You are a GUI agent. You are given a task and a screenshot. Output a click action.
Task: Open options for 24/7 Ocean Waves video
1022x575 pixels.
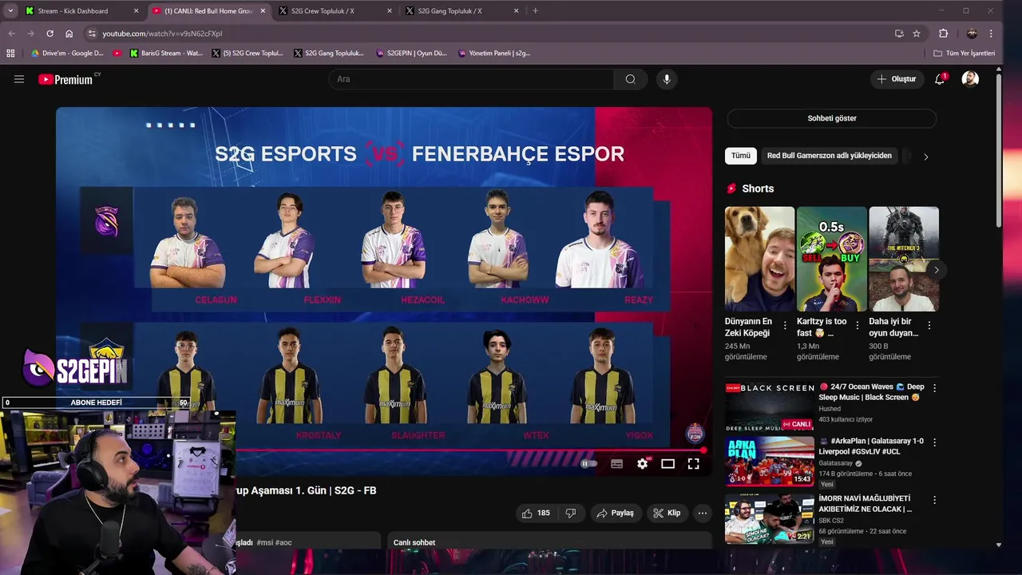934,388
